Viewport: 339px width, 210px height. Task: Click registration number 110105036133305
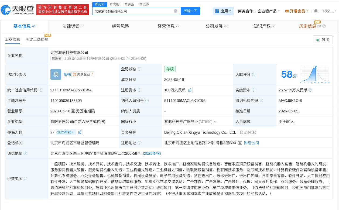click(66, 101)
